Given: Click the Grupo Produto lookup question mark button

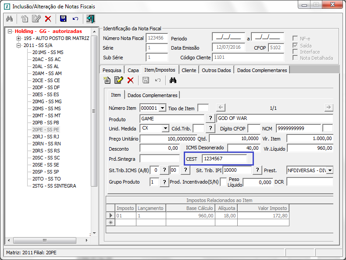Looking at the screenshot, I should coord(165,182).
